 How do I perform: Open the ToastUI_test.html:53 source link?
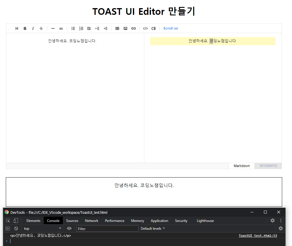(258, 236)
